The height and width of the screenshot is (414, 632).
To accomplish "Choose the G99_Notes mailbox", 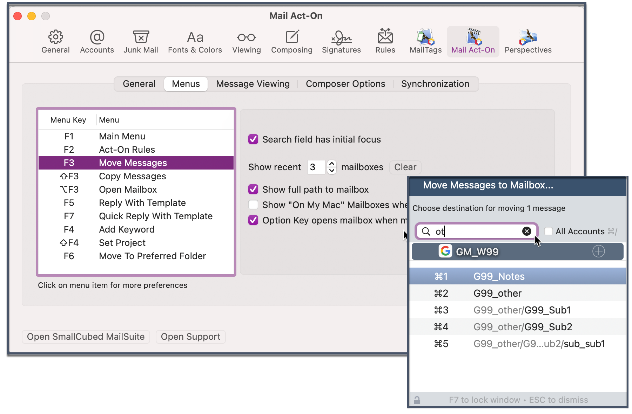I will (x=518, y=276).
